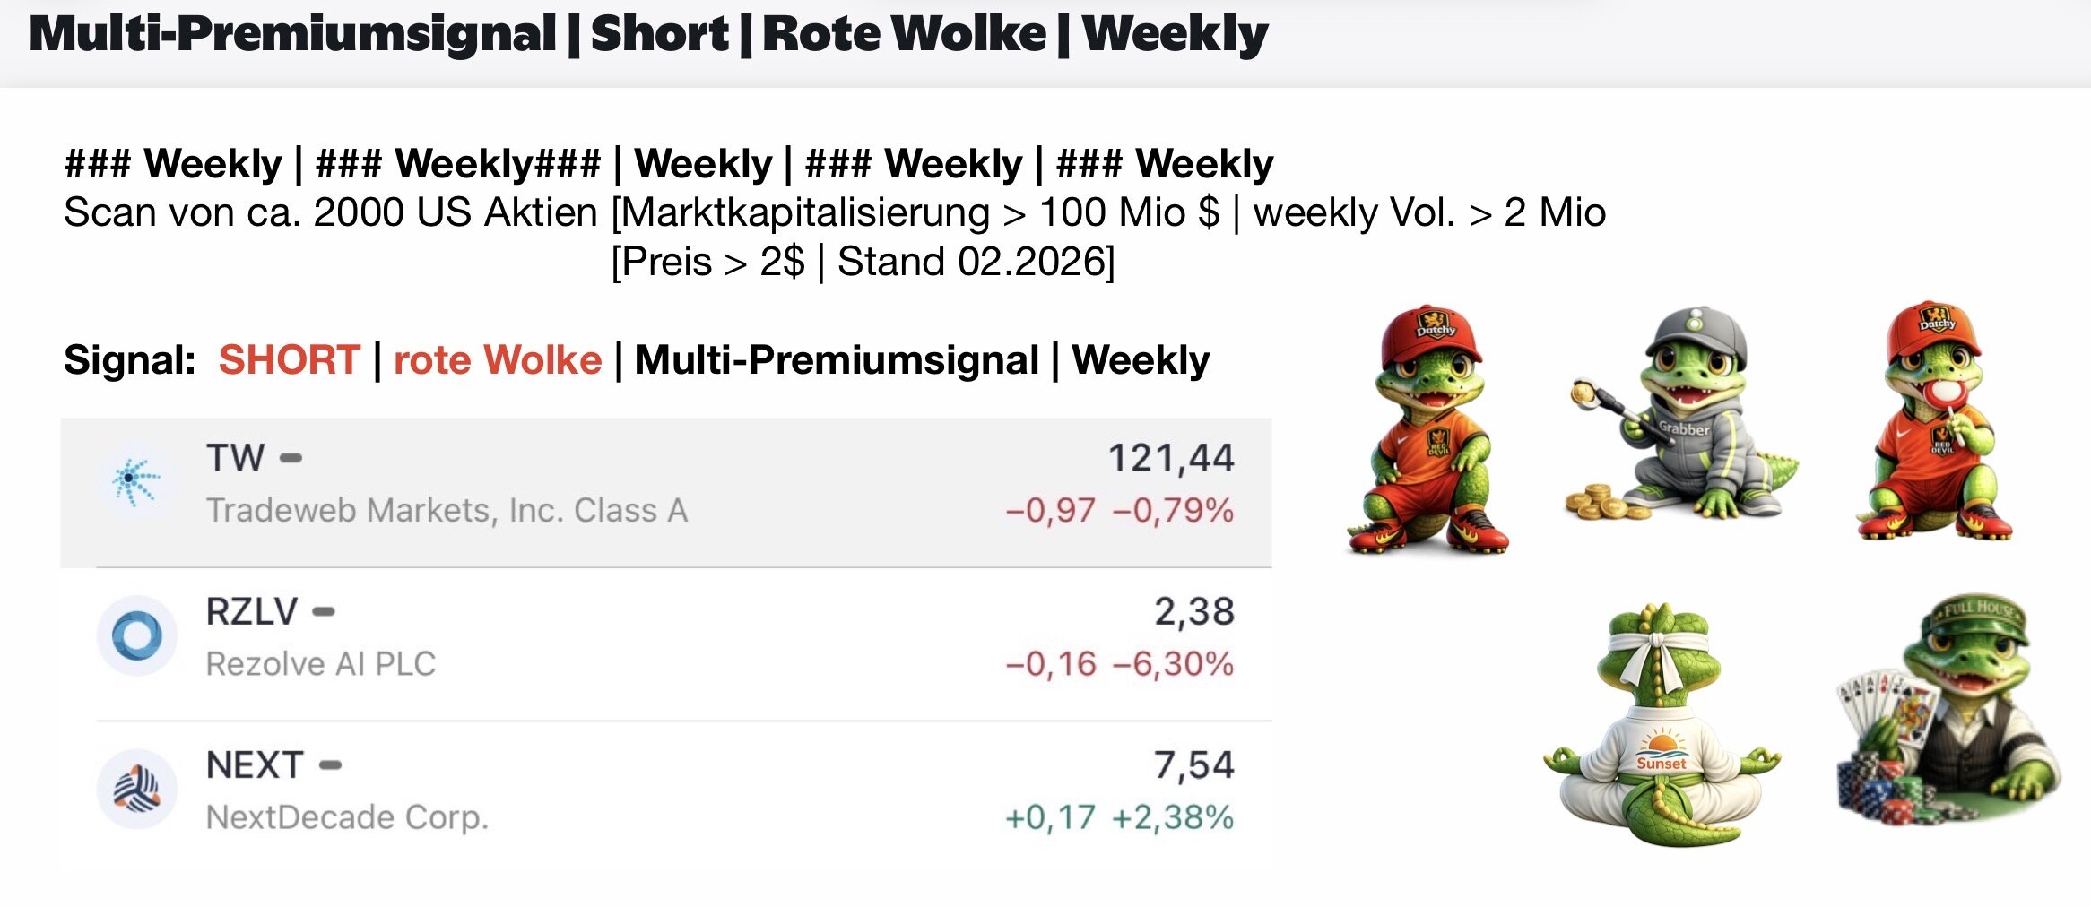Click the gray dash beside NEXT ticker

click(x=331, y=765)
